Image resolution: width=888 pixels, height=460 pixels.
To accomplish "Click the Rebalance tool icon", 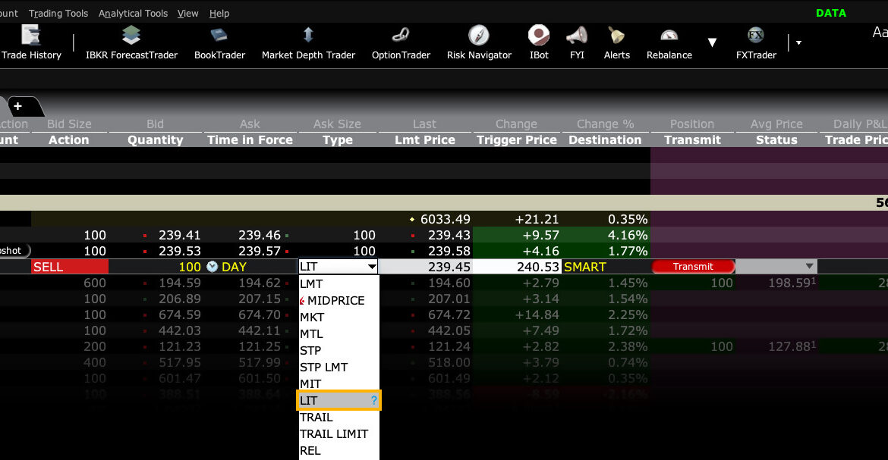I will pos(669,42).
